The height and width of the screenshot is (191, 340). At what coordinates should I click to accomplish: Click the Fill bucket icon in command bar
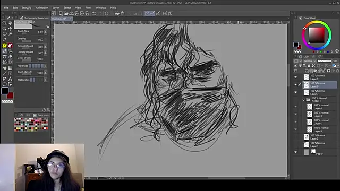[117, 13]
